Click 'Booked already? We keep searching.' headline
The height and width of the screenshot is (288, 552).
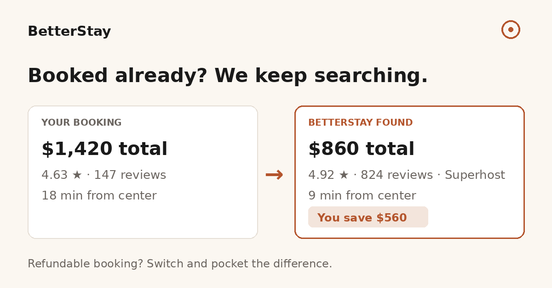228,76
